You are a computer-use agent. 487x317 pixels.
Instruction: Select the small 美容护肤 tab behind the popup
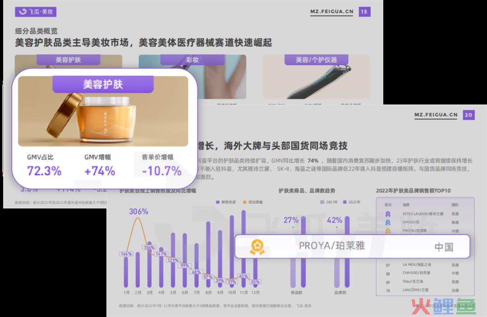[69, 60]
